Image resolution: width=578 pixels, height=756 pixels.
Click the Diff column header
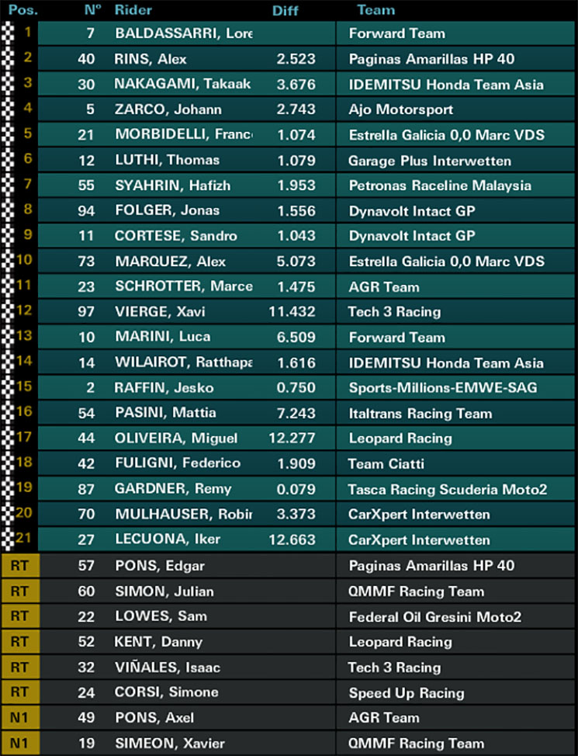click(285, 10)
